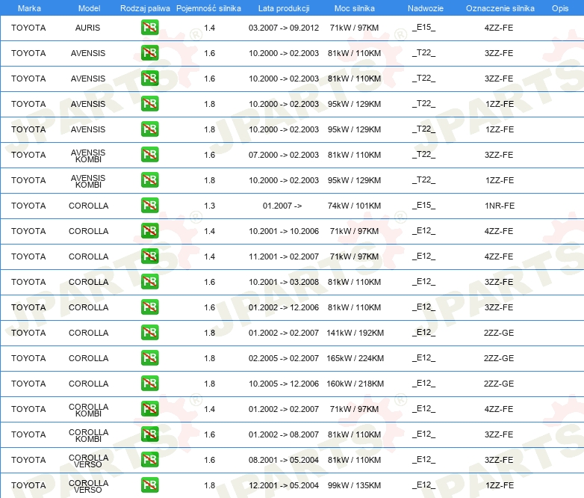The image size is (584, 498).
Task: Click the 160kW / 218KM power cell
Action: coord(355,384)
